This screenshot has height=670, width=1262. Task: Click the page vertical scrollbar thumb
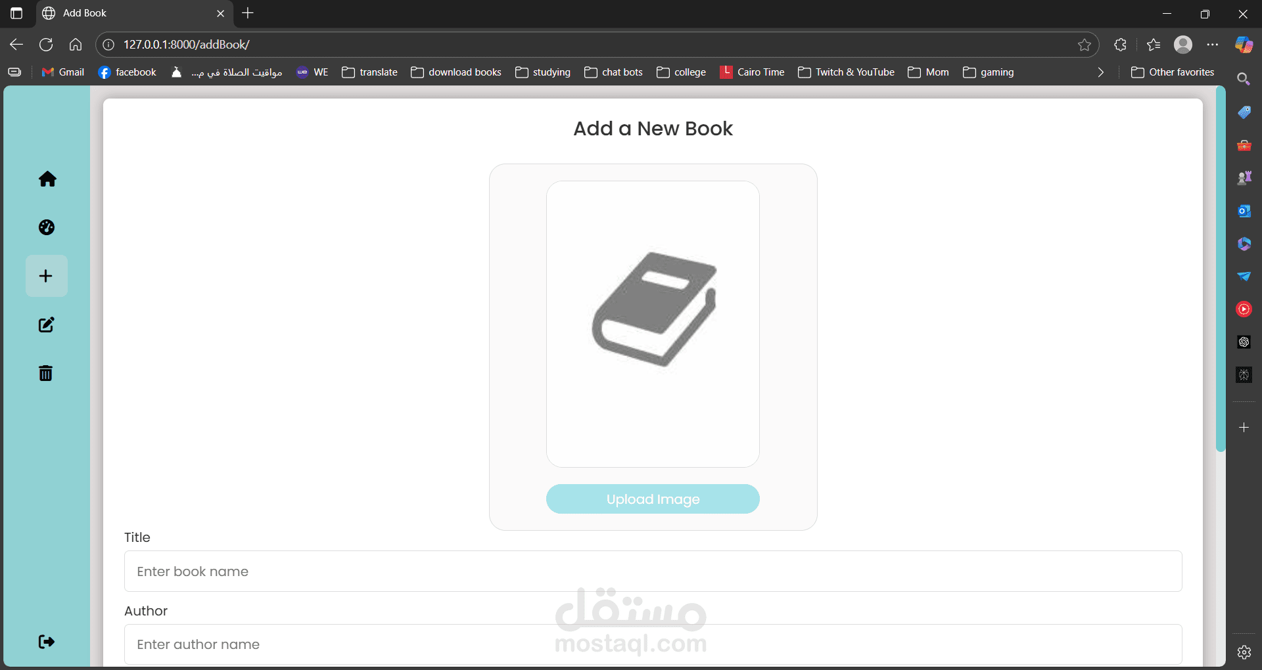tap(1221, 269)
